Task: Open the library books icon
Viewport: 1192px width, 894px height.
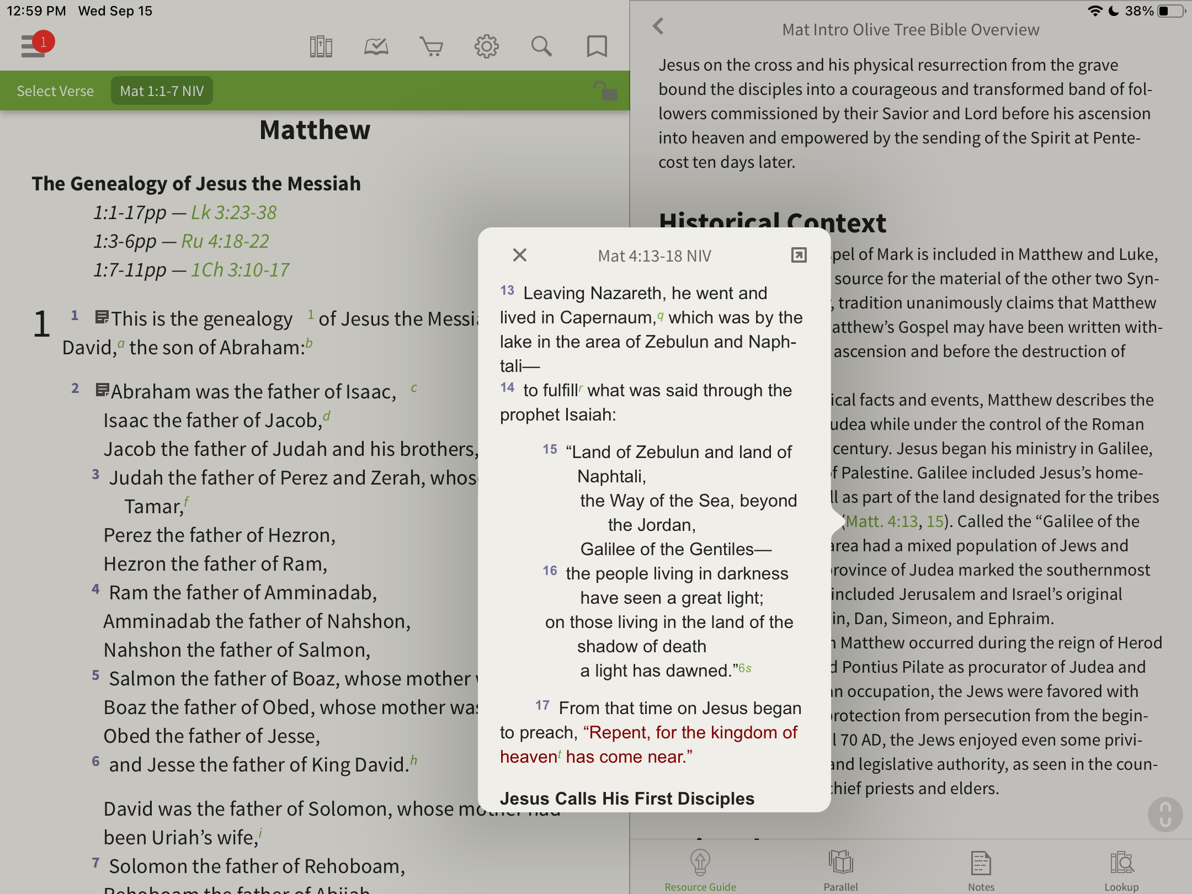Action: coord(321,47)
